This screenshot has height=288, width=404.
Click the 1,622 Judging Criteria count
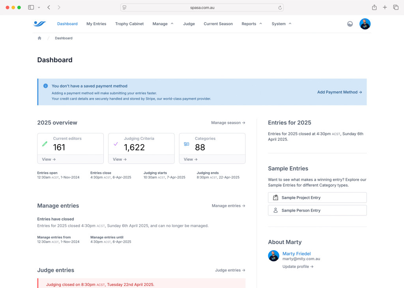pos(134,147)
